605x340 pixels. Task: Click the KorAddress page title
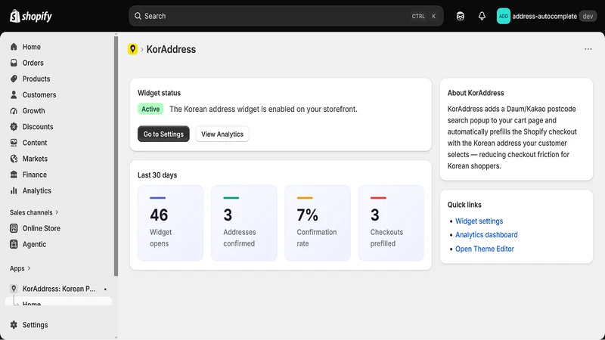(171, 49)
